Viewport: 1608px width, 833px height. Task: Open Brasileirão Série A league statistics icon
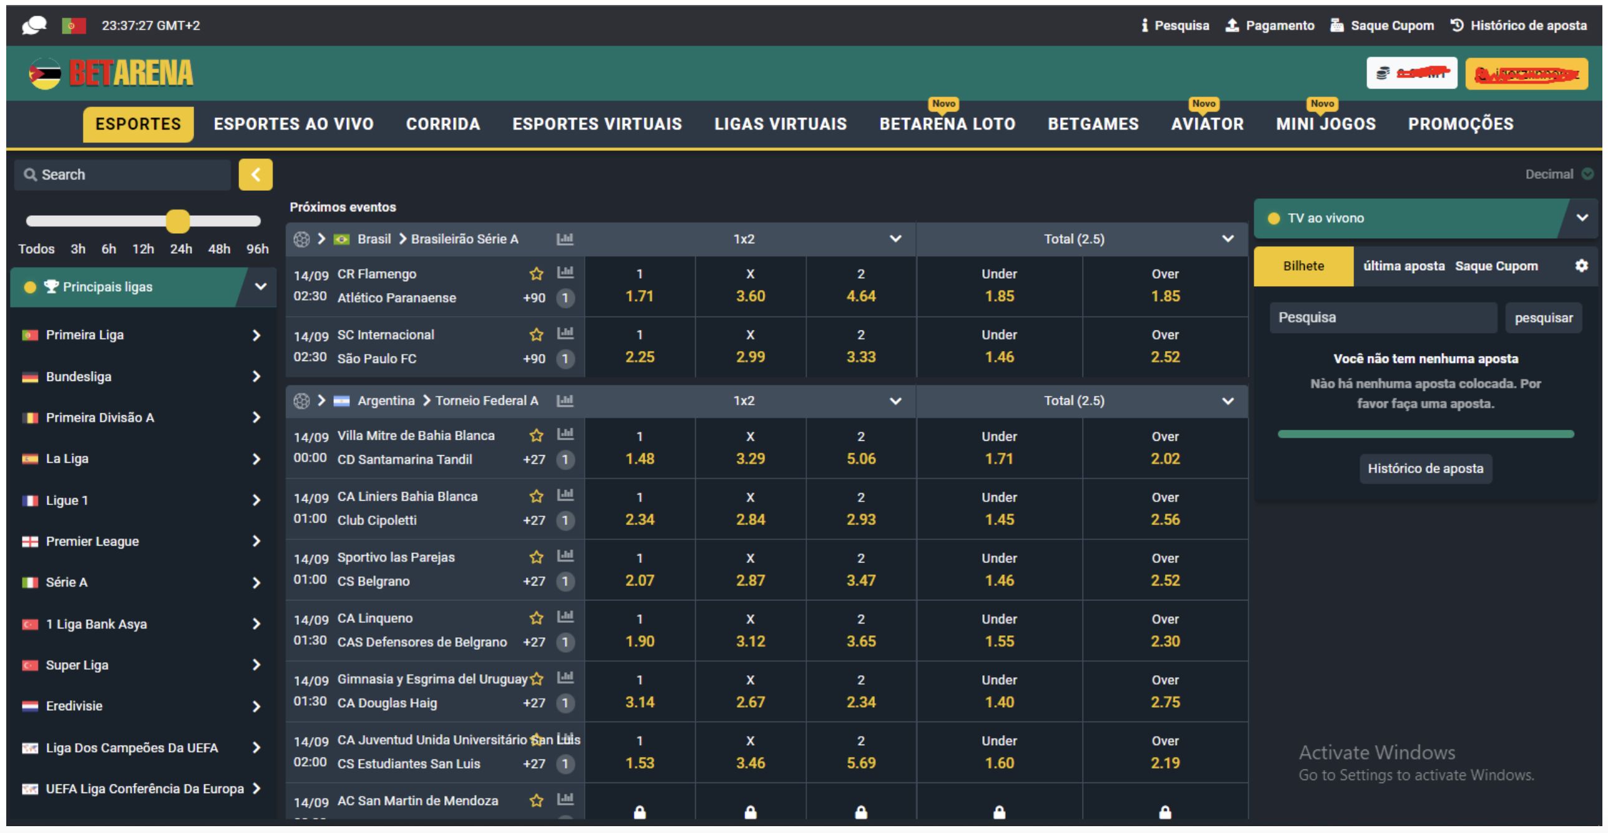[x=565, y=239]
